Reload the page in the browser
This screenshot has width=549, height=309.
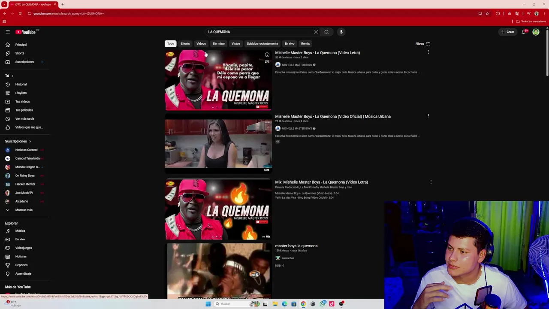20,13
